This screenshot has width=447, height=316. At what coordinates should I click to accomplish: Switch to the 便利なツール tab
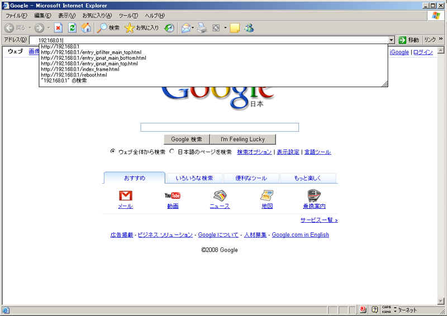(251, 178)
